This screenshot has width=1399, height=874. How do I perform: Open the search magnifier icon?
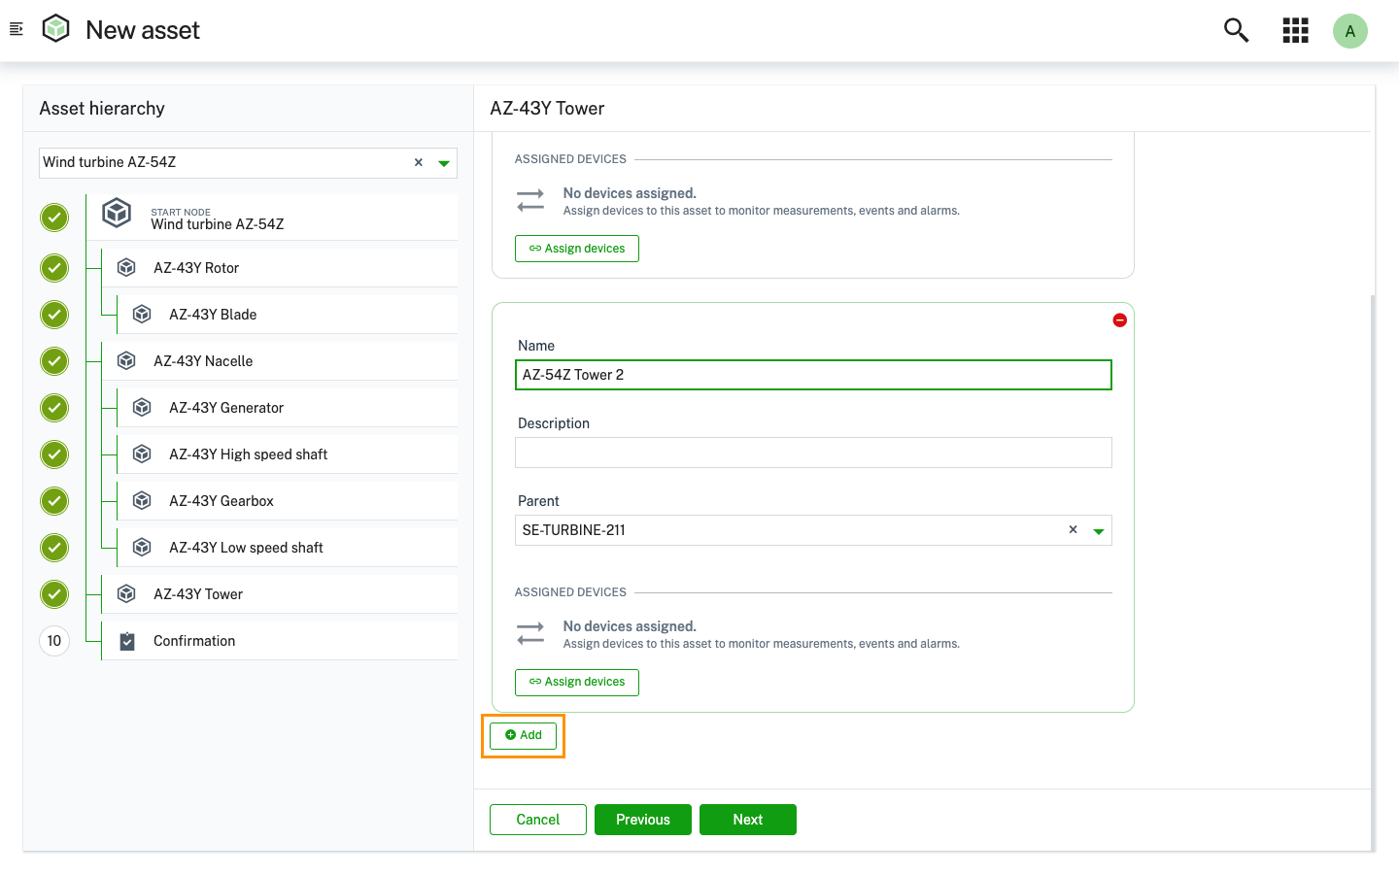click(1236, 30)
